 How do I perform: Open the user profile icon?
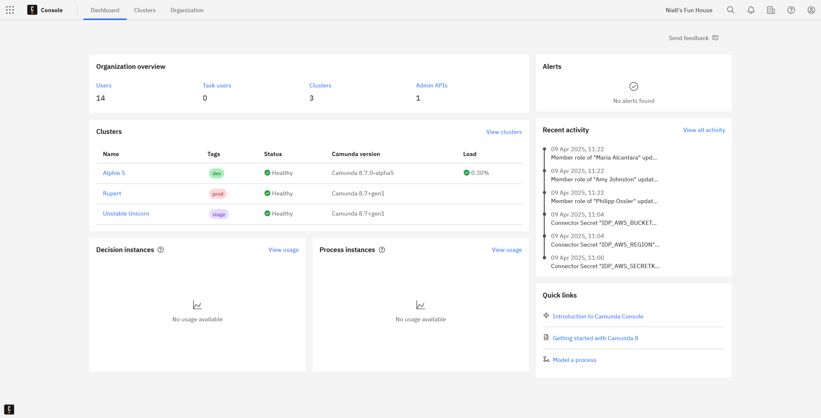[811, 10]
